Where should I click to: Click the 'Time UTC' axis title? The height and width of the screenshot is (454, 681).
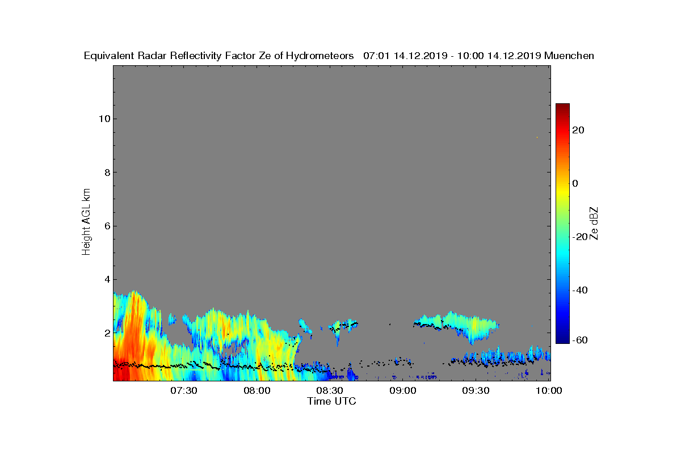pyautogui.click(x=332, y=401)
